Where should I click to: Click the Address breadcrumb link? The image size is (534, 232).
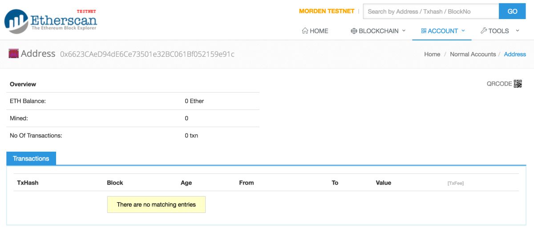[515, 54]
